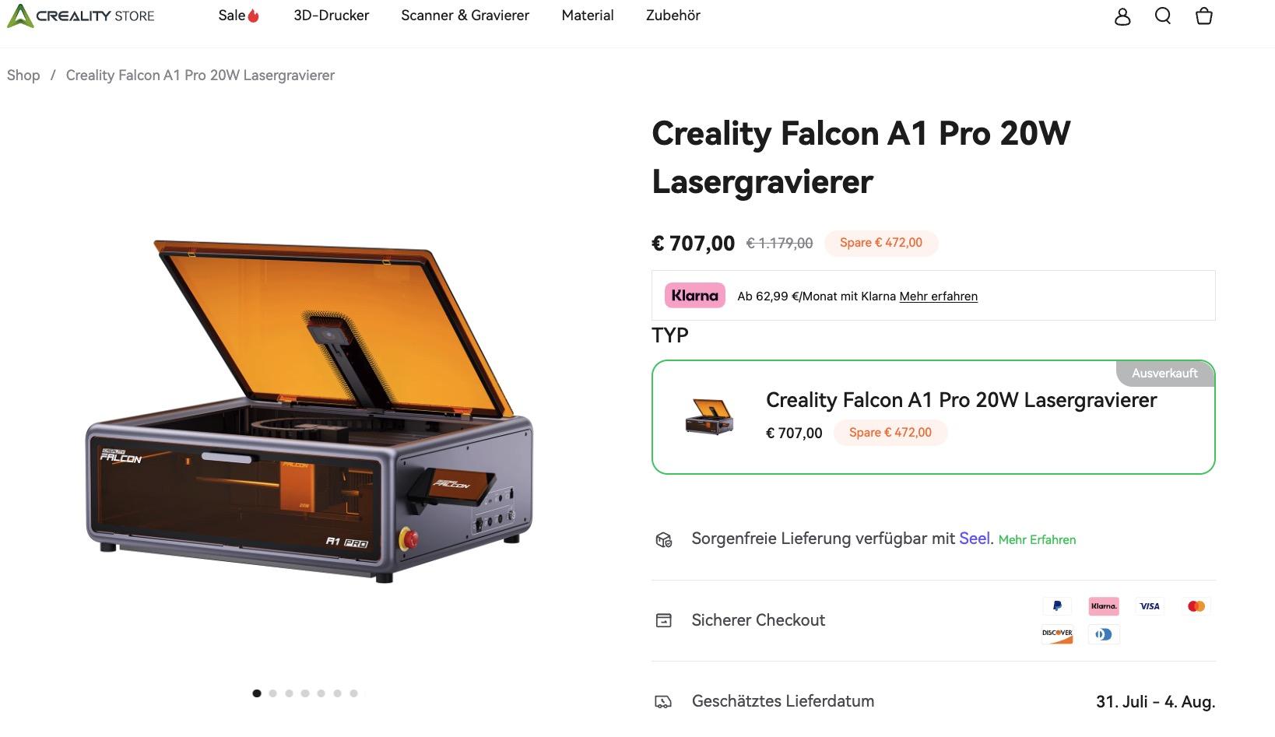Viewport: 1275px width, 737px height.
Task: Open the 3D-Drucker menu
Action: [331, 16]
